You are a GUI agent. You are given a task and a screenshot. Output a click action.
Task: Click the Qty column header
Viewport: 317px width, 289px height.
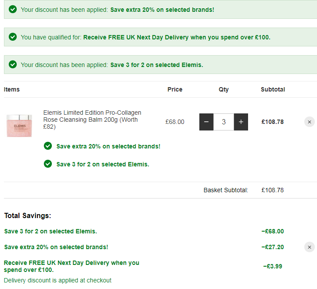point(223,89)
